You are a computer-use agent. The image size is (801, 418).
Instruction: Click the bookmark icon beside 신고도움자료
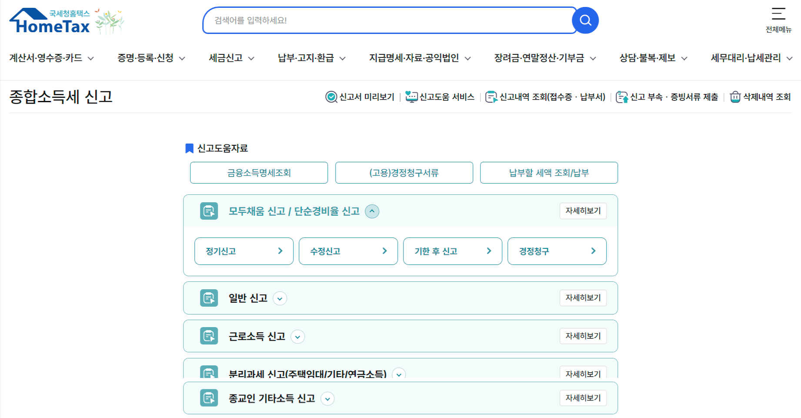tap(189, 148)
